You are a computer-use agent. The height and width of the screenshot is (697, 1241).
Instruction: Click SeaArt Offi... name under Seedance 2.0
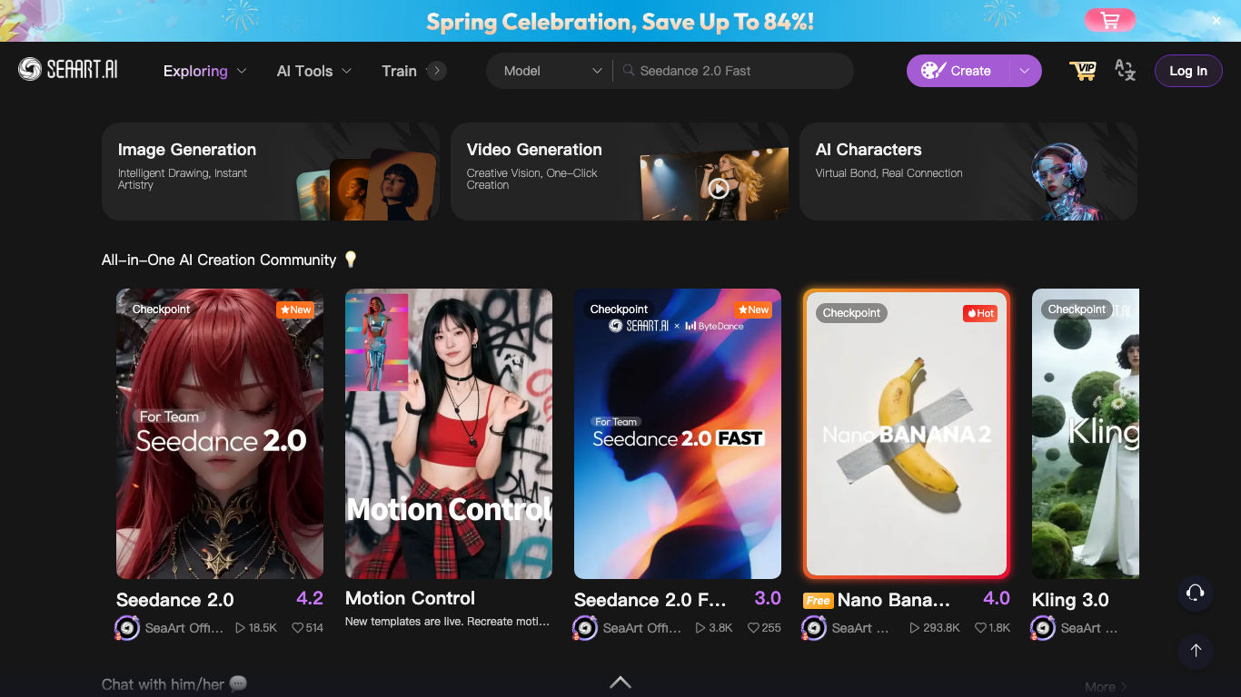[x=184, y=628]
